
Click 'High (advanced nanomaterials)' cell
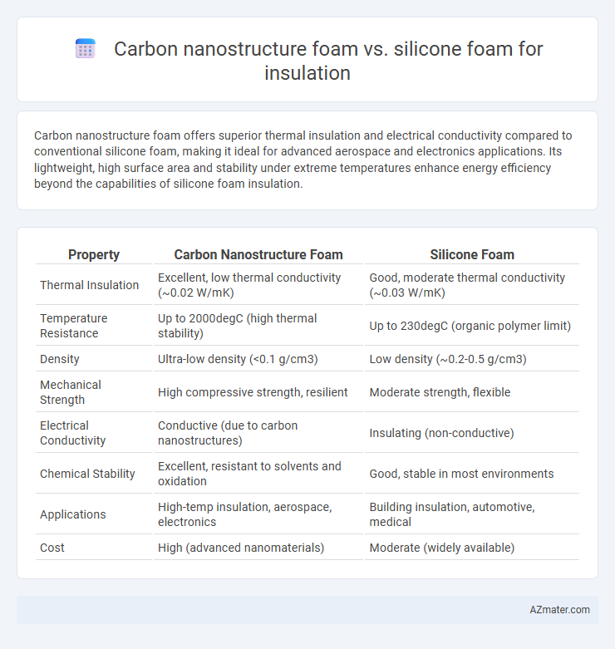pyautogui.click(x=258, y=547)
